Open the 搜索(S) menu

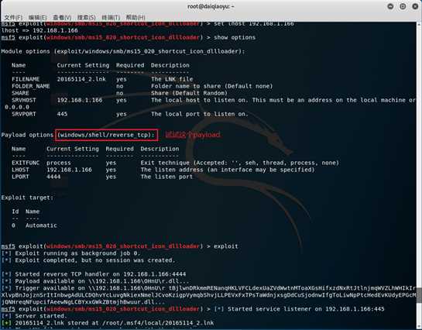coord(87,18)
